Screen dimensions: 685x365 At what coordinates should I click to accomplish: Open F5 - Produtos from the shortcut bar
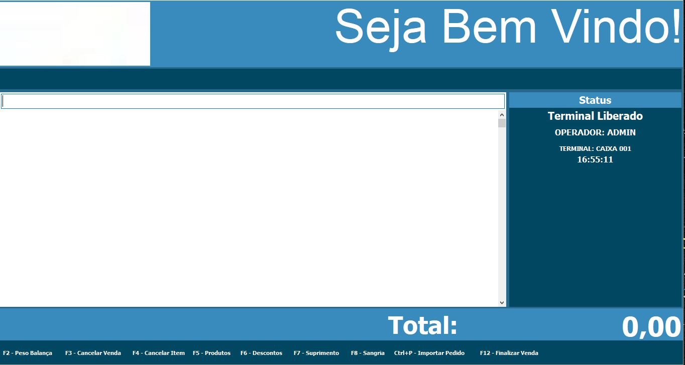211,353
